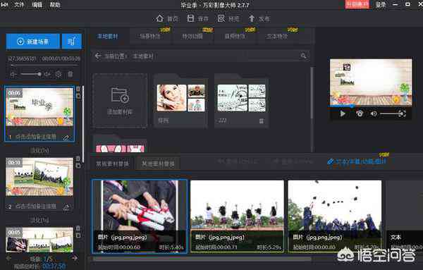
Task: Mute the preview speaker icon
Action: (x=374, y=113)
